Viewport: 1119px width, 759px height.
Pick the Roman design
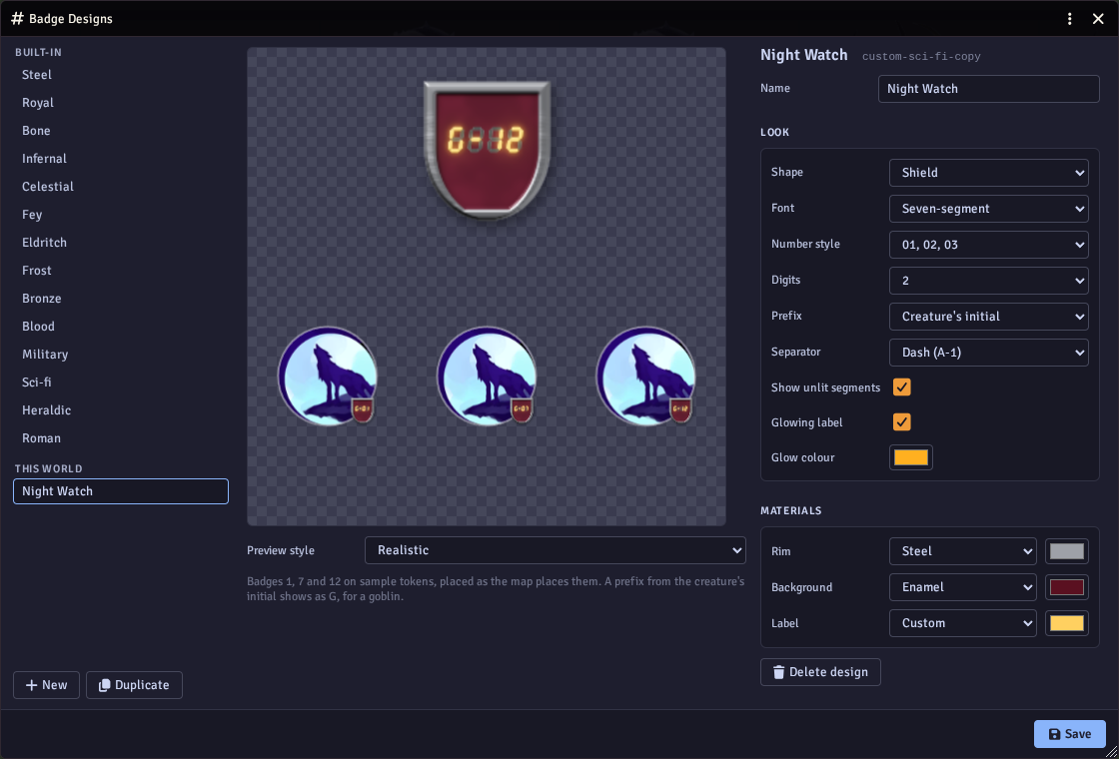[x=121, y=438]
